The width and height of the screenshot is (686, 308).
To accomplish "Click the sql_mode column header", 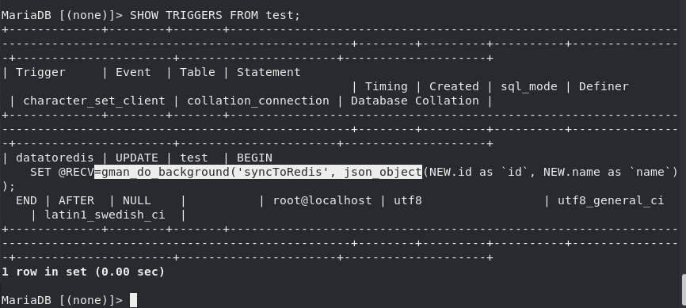I will 529,86.
